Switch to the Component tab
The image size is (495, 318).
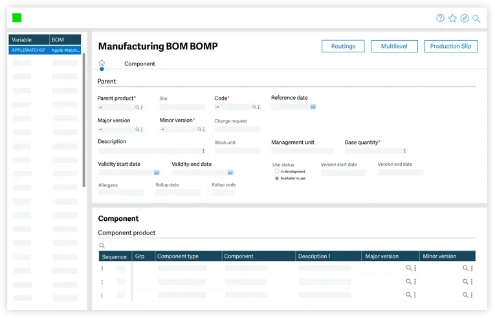pyautogui.click(x=139, y=64)
